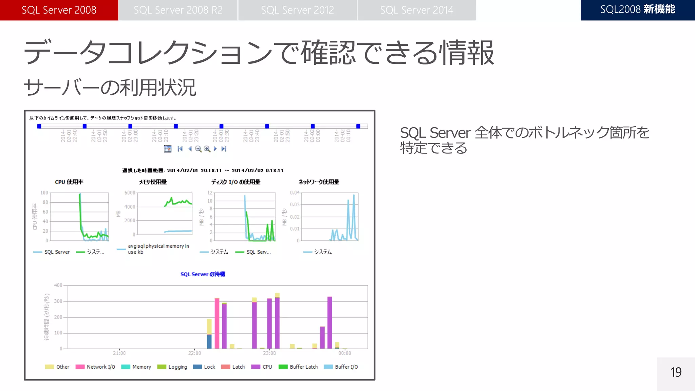
Task: Click the pink Network I/O legend swatch
Action: [x=80, y=367]
